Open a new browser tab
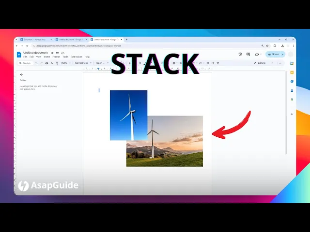 [x=127, y=39]
